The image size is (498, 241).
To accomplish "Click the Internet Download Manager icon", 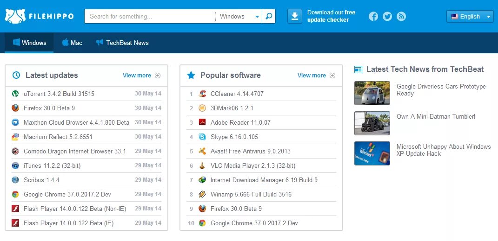I will 202,180.
